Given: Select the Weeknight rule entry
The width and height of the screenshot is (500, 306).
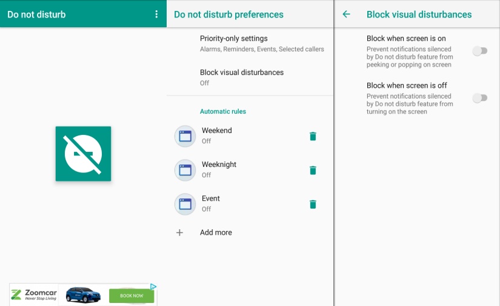Looking at the screenshot, I should coord(242,169).
